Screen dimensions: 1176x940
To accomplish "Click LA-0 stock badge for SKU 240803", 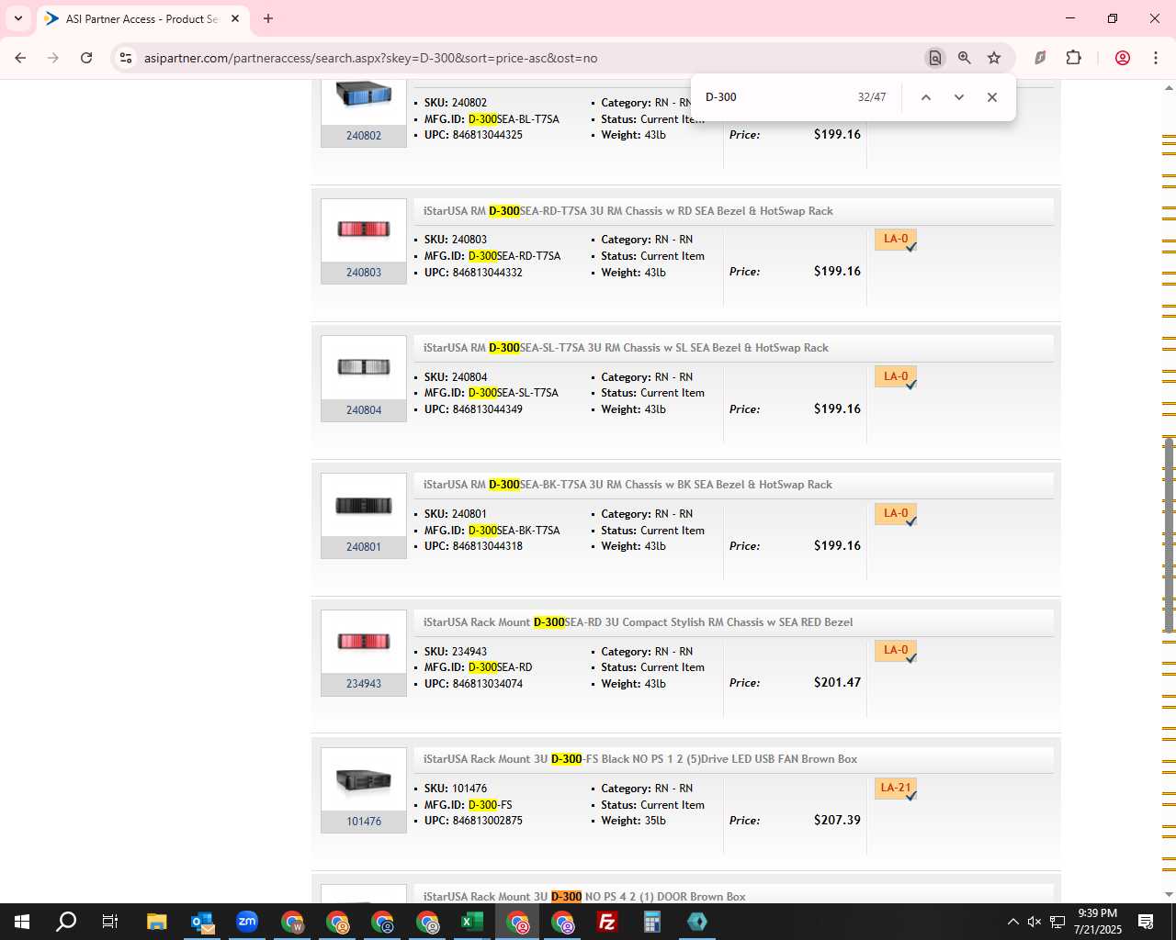I will pos(896,240).
